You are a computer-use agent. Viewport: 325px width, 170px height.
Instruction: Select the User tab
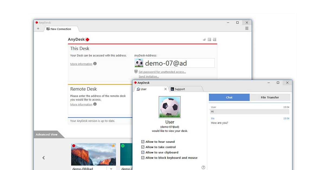coord(143,89)
